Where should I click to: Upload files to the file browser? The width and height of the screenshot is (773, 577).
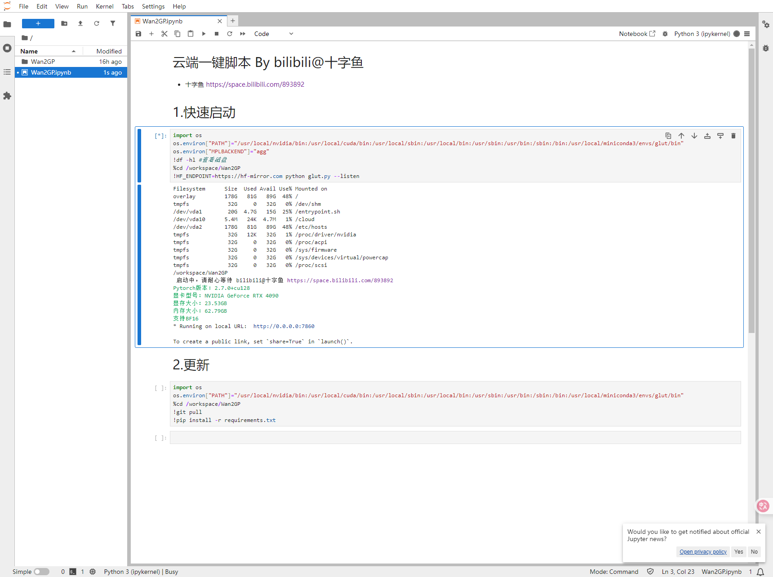80,23
